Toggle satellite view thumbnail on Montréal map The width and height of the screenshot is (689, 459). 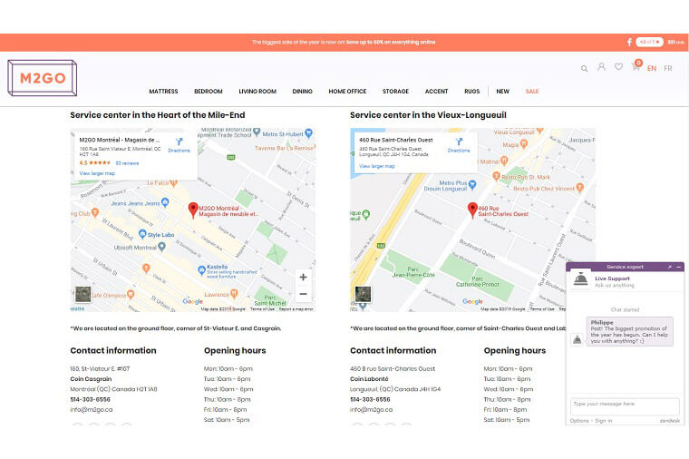pos(83,294)
